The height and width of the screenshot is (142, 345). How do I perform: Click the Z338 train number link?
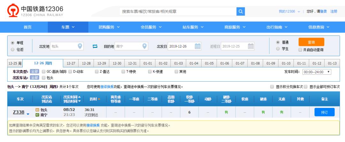(x=19, y=112)
